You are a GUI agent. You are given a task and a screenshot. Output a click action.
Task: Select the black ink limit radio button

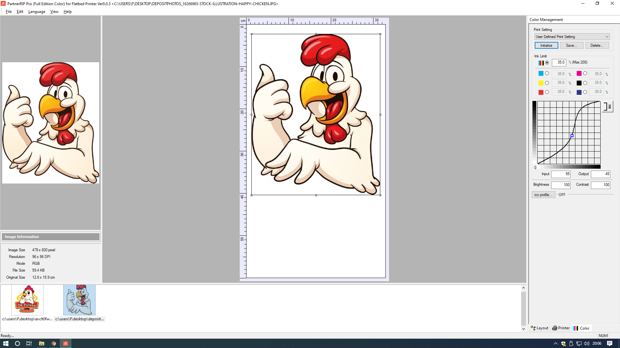click(x=585, y=83)
